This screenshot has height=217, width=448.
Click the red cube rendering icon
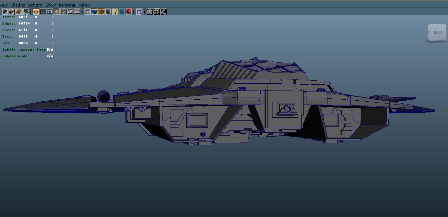129,12
